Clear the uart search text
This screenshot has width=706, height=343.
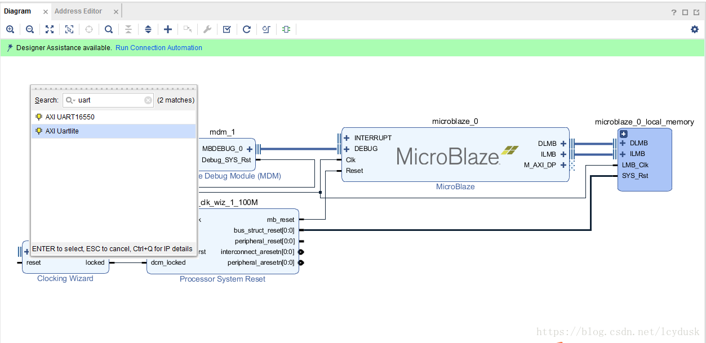148,100
